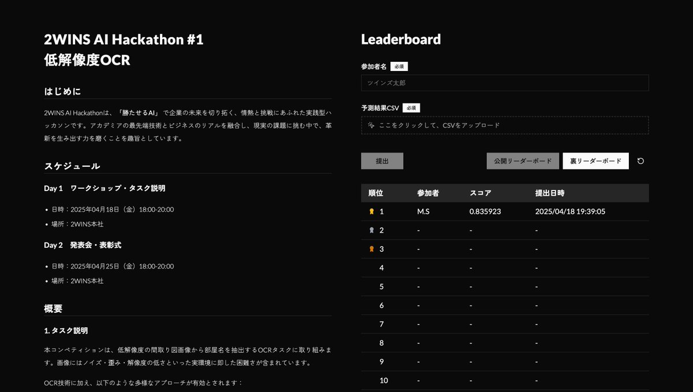Focus the 参加者名 input field

(505, 83)
